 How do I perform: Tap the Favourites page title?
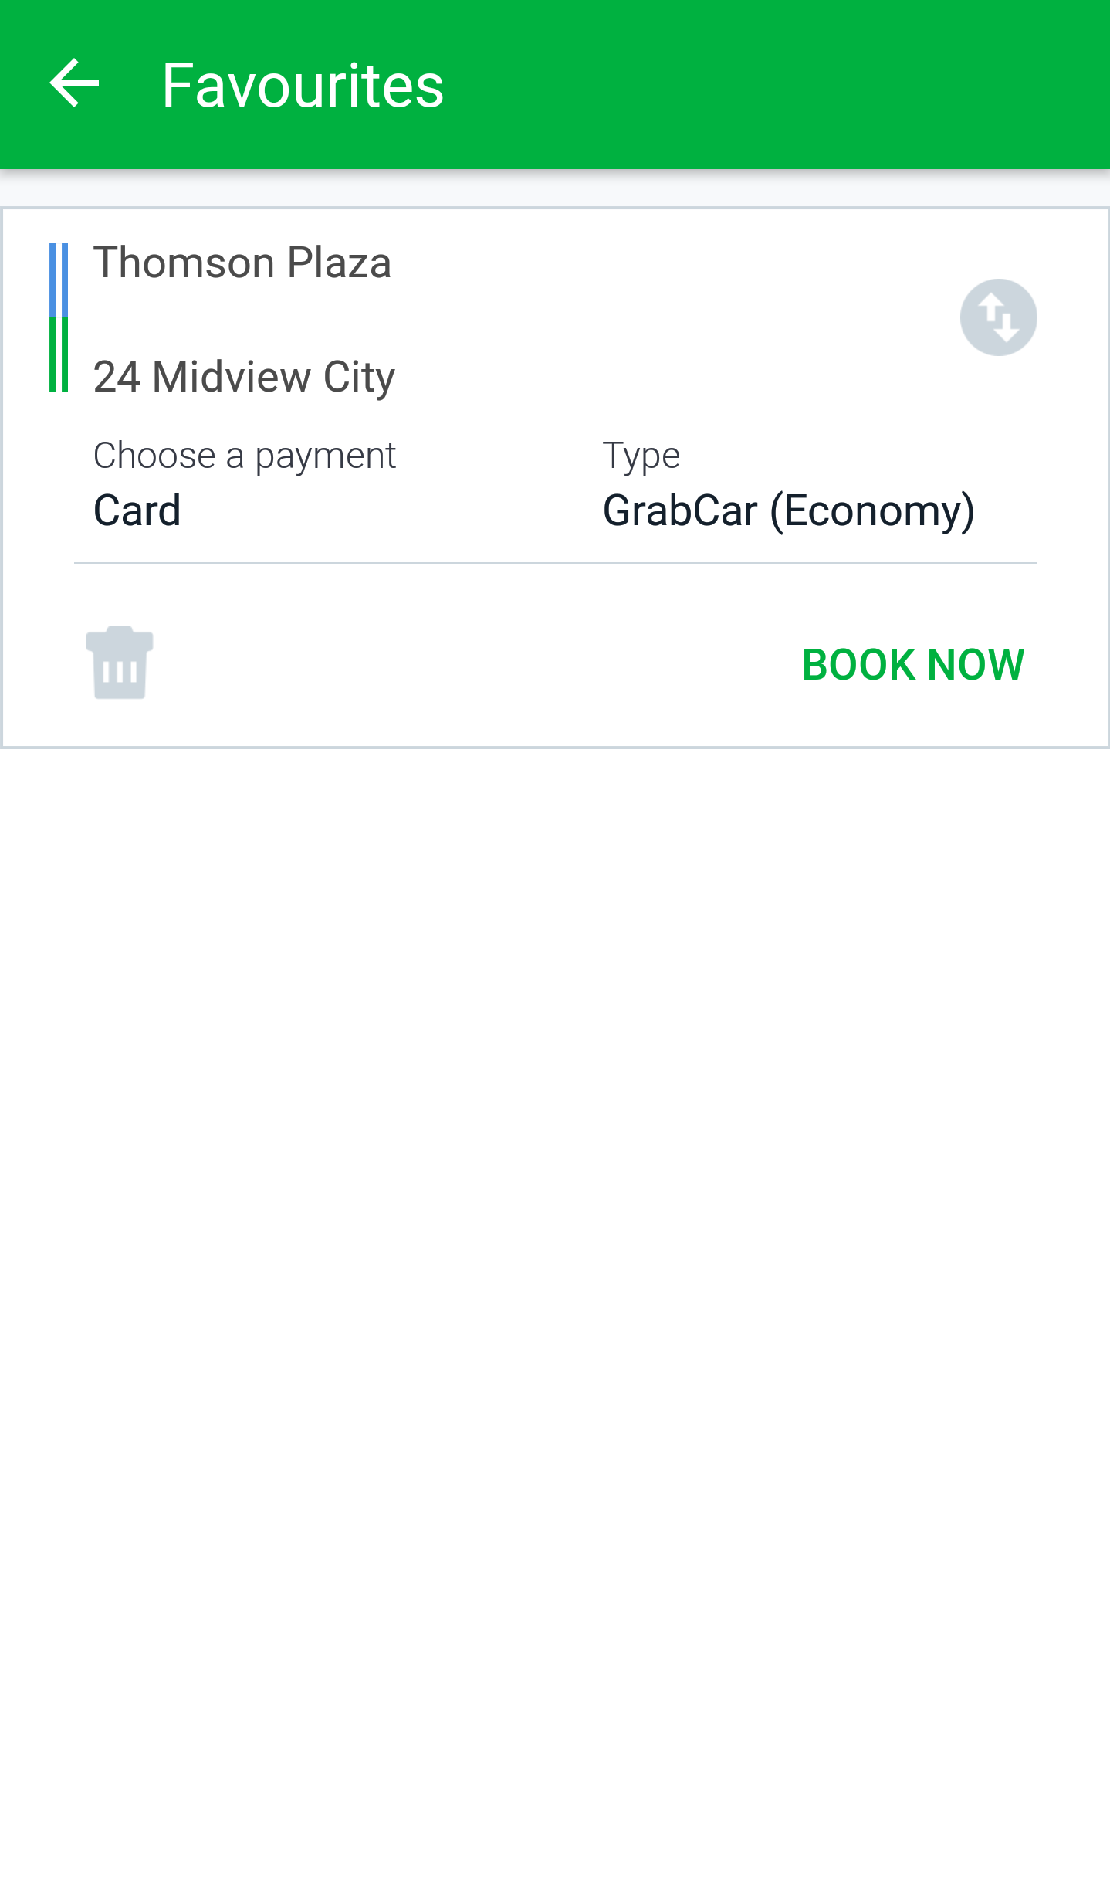click(303, 85)
